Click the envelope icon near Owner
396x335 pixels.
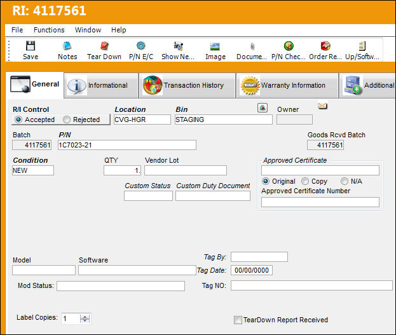point(322,106)
